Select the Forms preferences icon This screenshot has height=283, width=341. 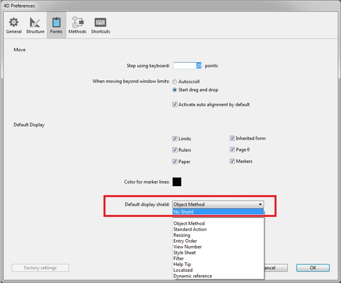click(56, 25)
